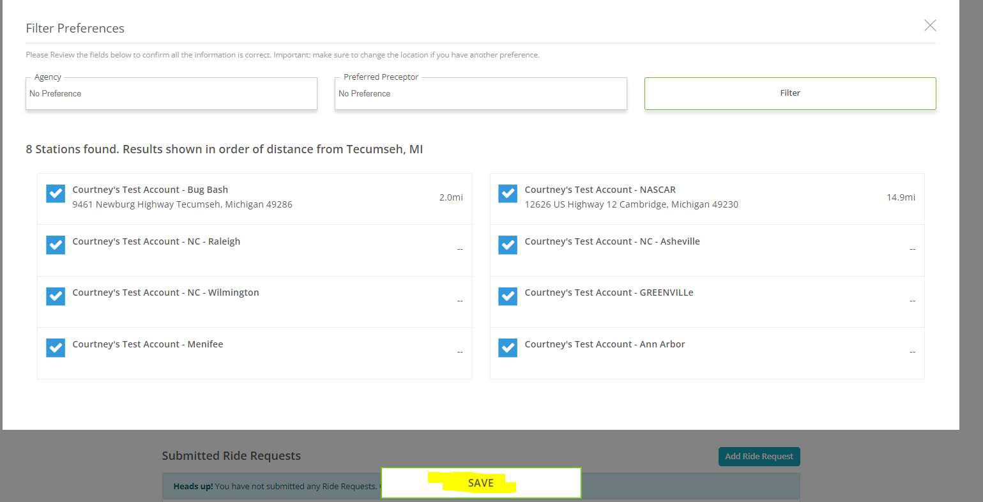Click the NASCAR station address text
Image resolution: width=983 pixels, height=502 pixels.
pyautogui.click(x=631, y=204)
